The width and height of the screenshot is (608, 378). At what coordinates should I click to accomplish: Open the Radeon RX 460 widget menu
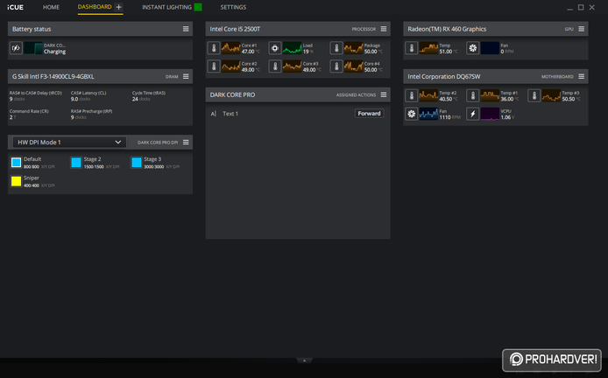tap(581, 29)
